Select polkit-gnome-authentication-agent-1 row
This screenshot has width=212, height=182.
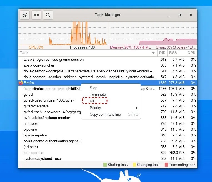[x=108, y=141]
